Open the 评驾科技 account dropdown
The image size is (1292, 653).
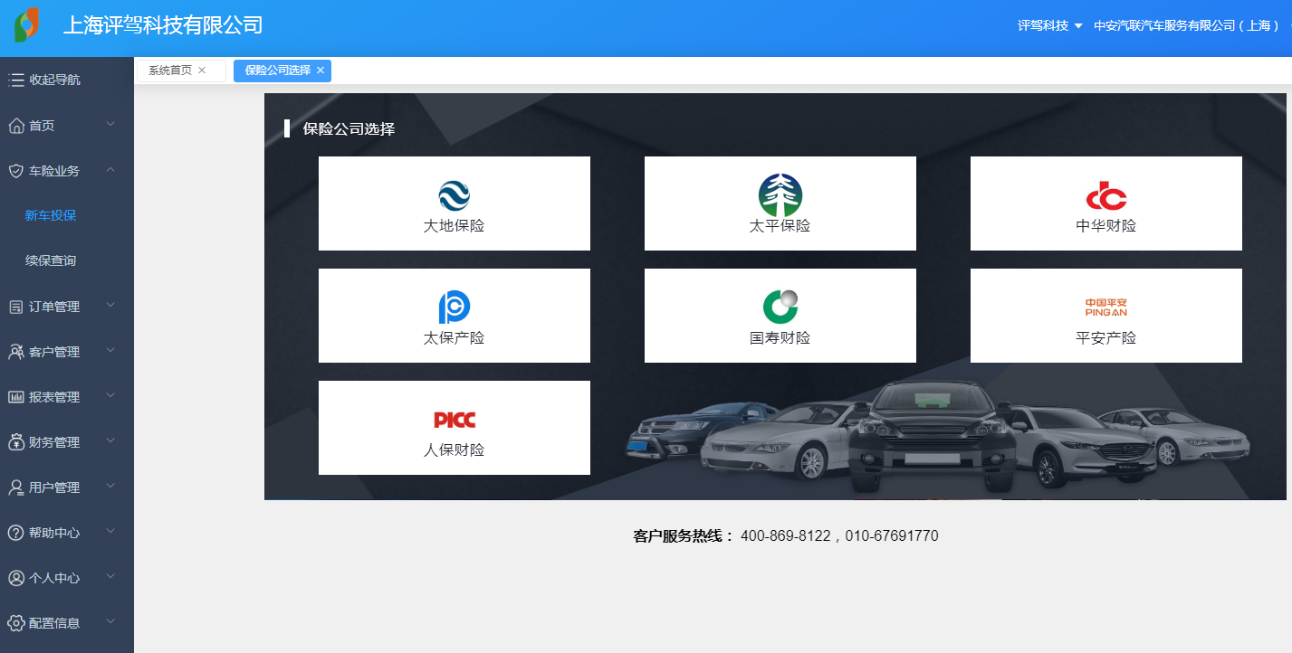point(1050,25)
